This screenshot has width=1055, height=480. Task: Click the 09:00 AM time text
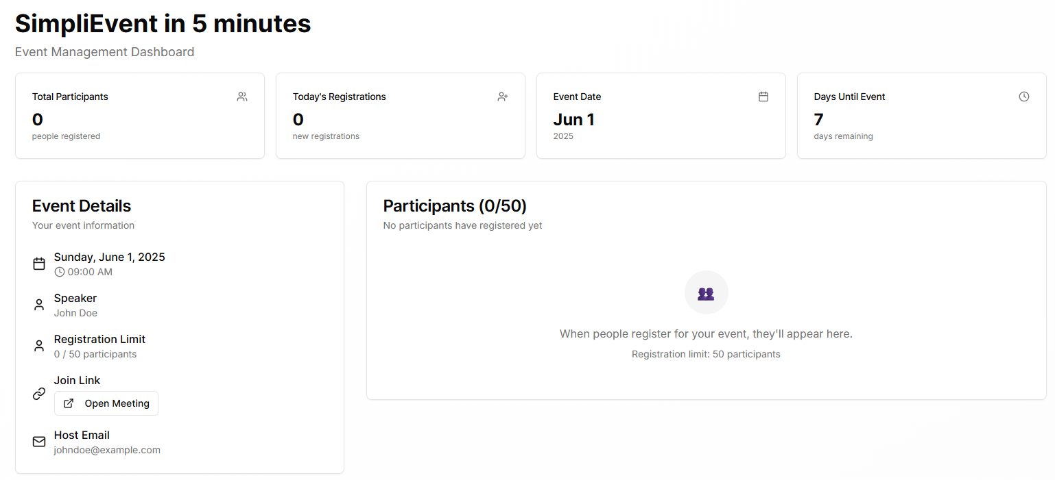click(x=90, y=272)
